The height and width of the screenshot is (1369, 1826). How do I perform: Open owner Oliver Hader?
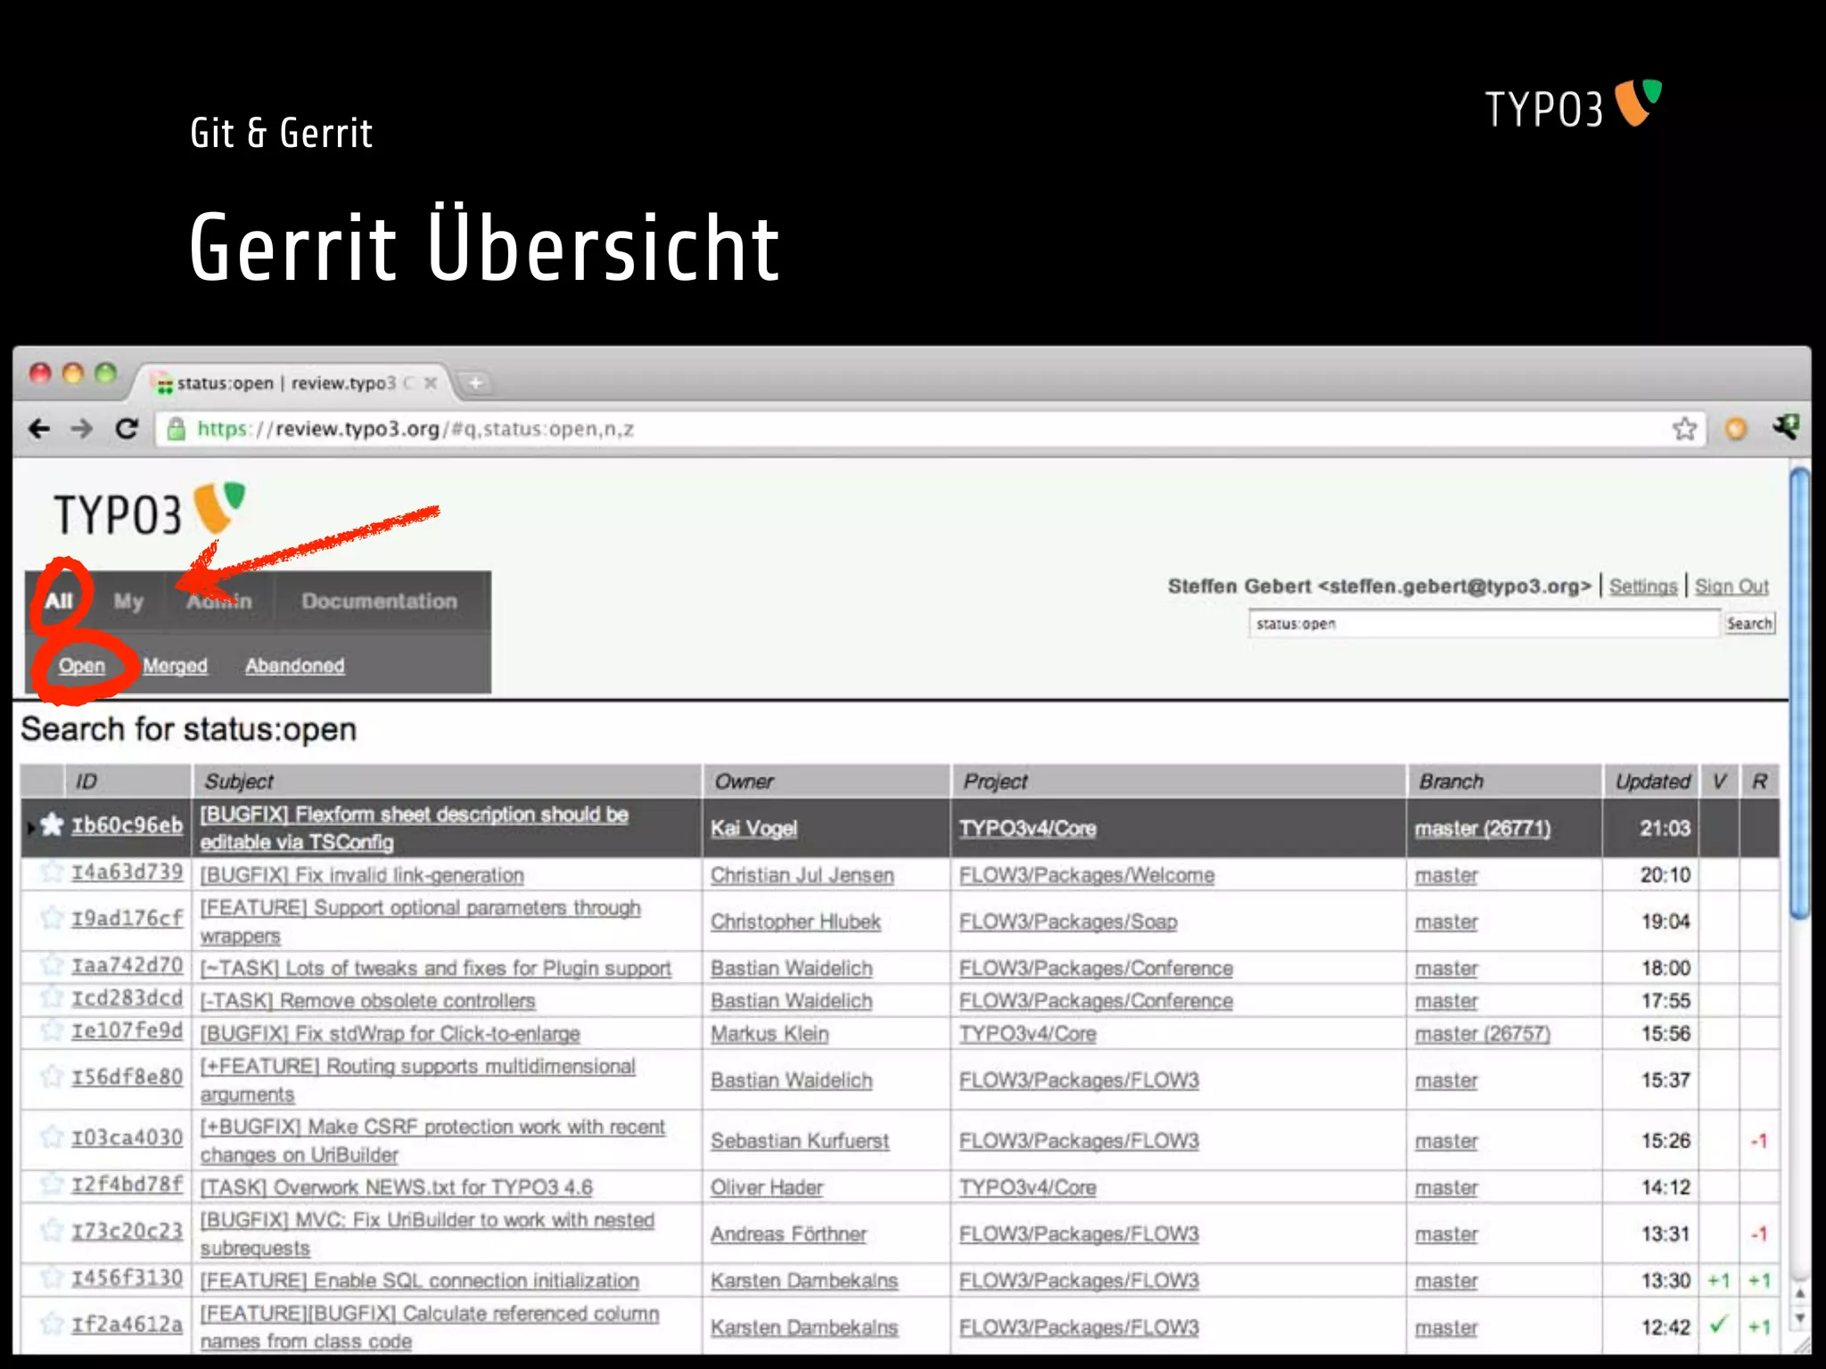767,1187
